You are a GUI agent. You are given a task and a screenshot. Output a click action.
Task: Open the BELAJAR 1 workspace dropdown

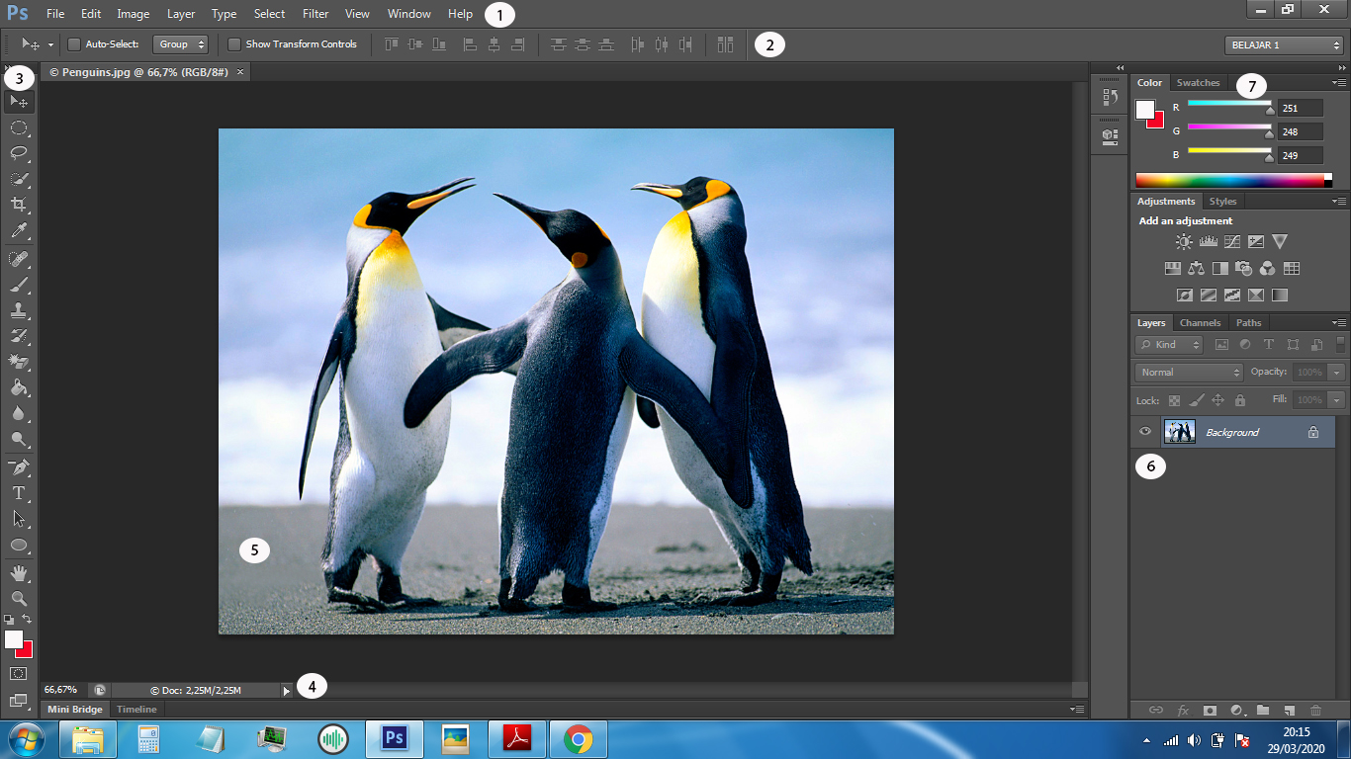click(x=1283, y=45)
